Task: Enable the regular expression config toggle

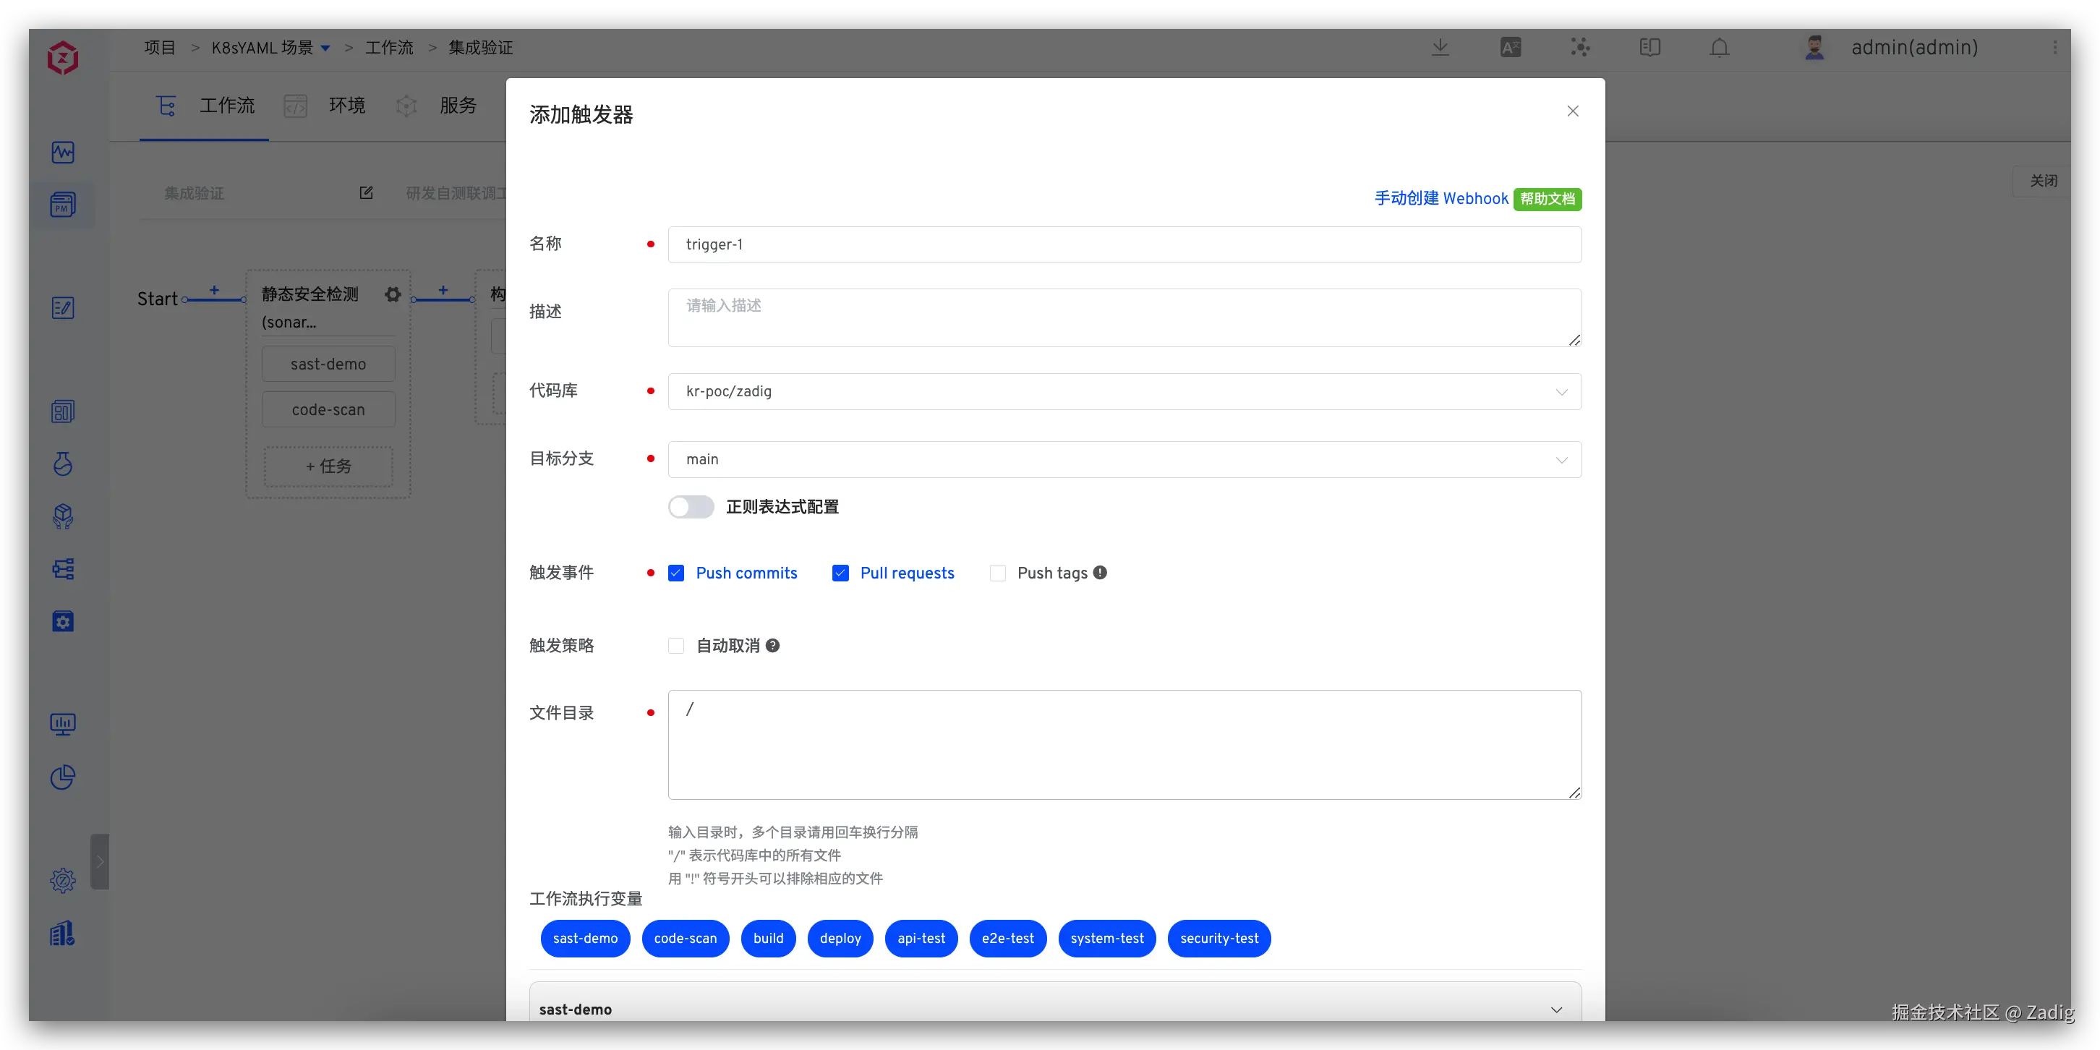Action: 691,507
